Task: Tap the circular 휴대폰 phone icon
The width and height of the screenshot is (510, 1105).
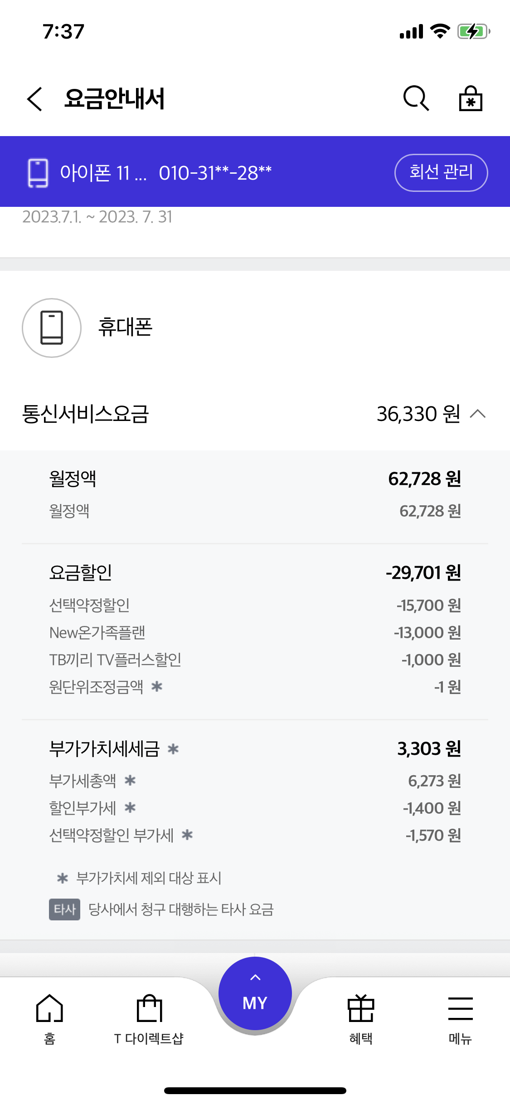Action: 52,328
